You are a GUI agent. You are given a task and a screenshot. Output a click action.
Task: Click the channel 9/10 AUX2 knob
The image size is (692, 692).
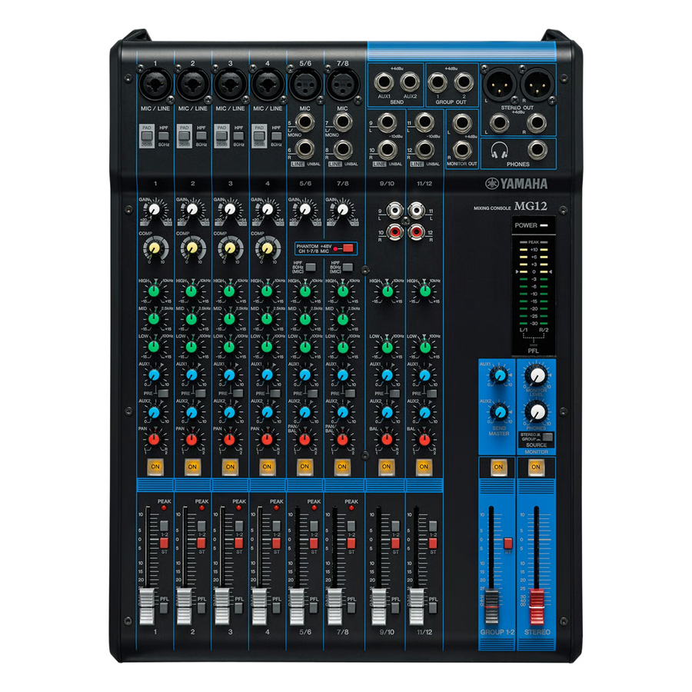[387, 413]
